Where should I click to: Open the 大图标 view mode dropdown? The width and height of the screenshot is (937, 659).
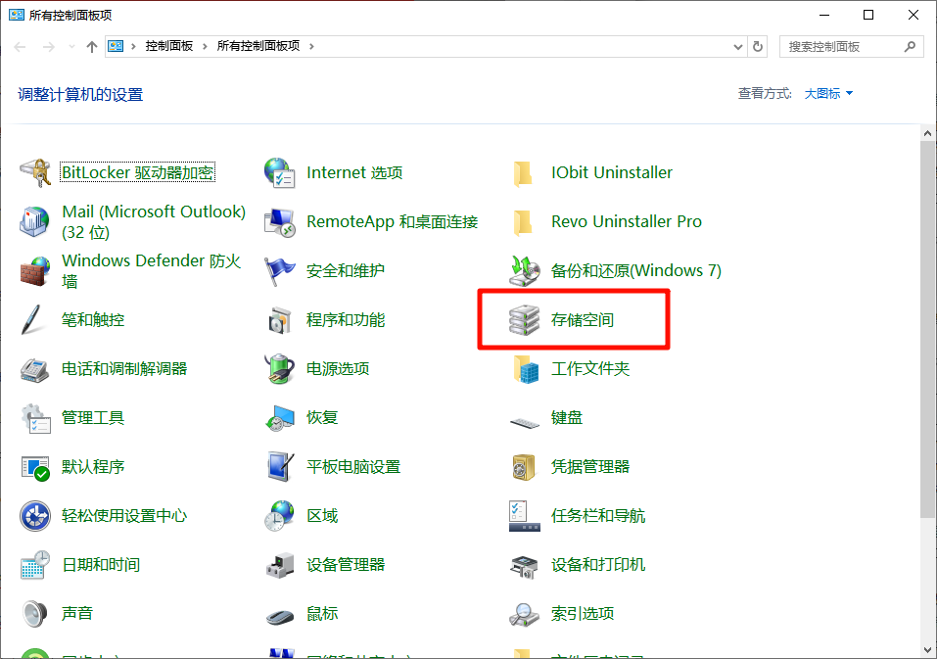coord(828,94)
